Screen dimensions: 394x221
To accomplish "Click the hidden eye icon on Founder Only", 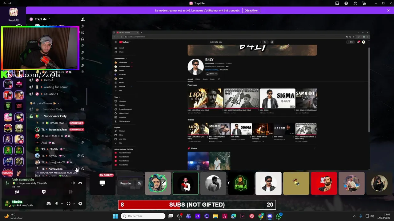I will tap(82, 109).
